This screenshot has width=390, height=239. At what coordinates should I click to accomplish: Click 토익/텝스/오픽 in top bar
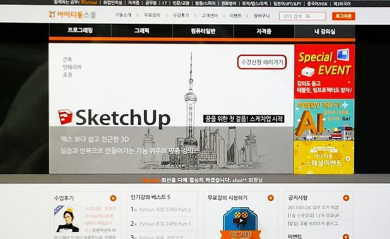pyautogui.click(x=255, y=4)
